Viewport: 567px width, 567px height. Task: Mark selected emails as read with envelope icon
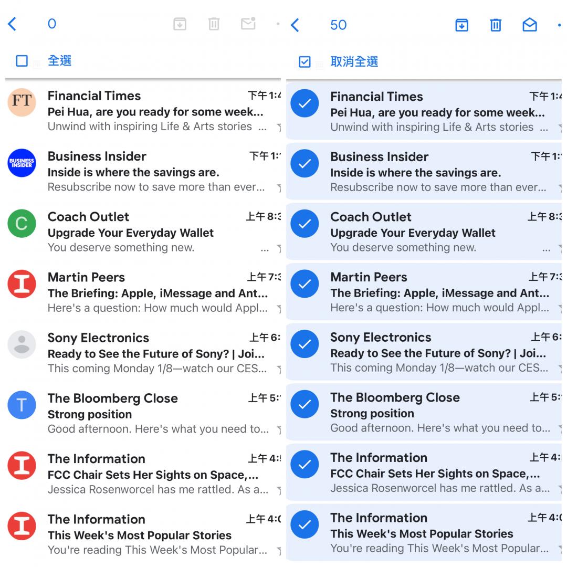[530, 25]
